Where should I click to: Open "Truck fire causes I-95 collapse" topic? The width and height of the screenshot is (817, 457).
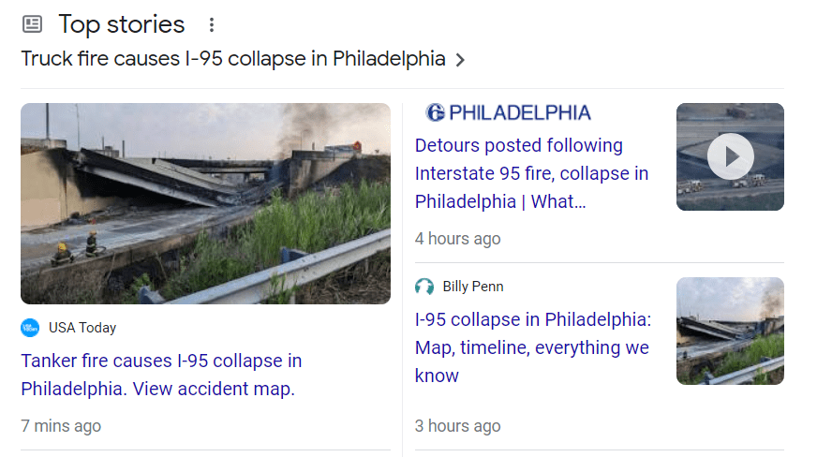click(x=232, y=59)
